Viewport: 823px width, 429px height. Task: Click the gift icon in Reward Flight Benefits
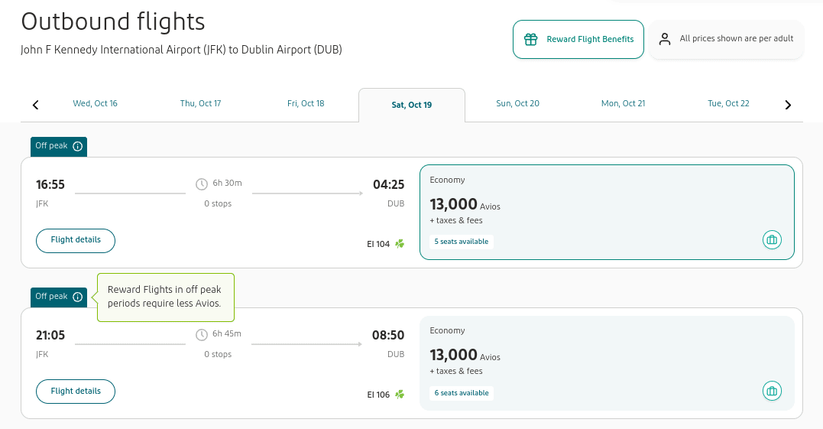[530, 39]
